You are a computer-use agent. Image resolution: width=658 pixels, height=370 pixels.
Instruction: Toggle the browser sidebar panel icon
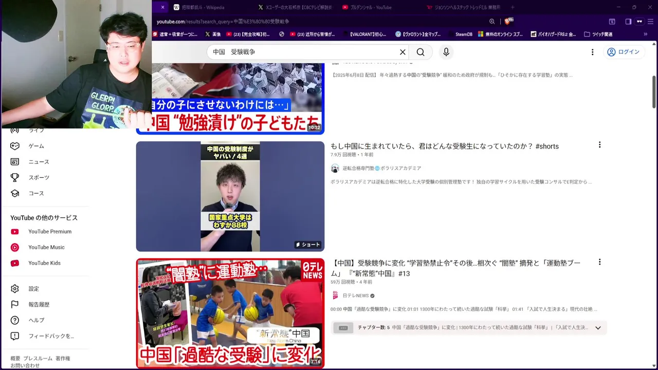(x=628, y=22)
